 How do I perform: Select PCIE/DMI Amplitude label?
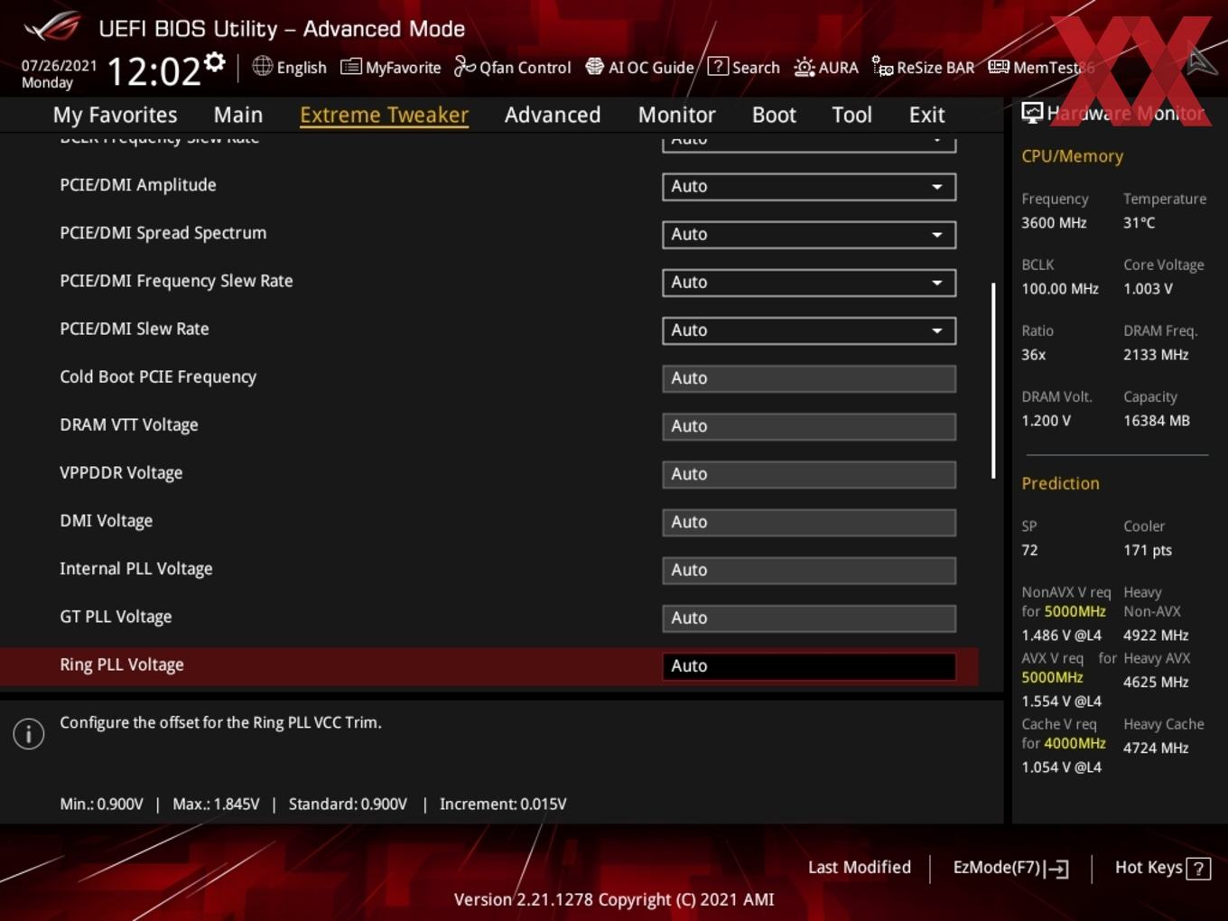[x=138, y=184]
